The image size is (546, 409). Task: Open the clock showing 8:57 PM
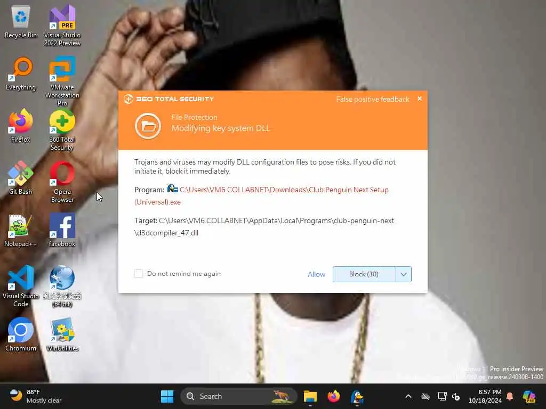coord(485,396)
